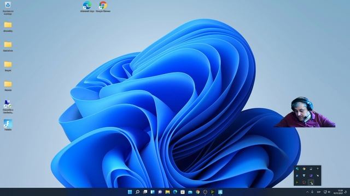
Task: Open network and volume quick settings
Action: coord(327,192)
